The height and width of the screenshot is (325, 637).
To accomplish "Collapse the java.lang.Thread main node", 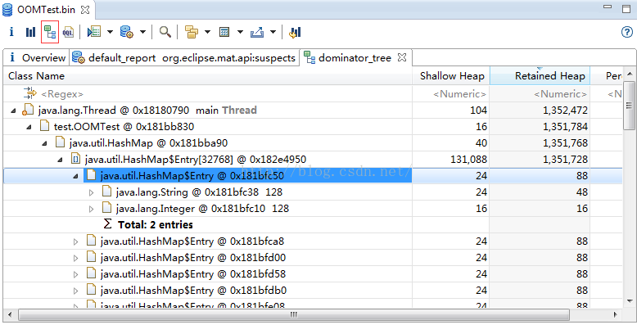I will [13, 111].
